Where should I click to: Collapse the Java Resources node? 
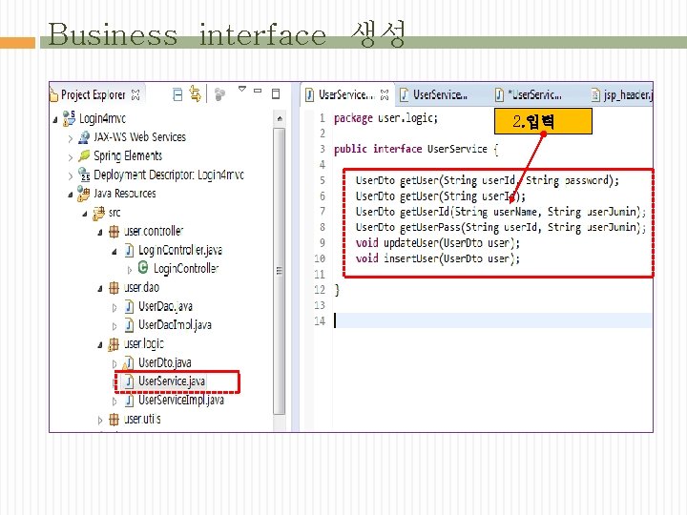[x=70, y=195]
